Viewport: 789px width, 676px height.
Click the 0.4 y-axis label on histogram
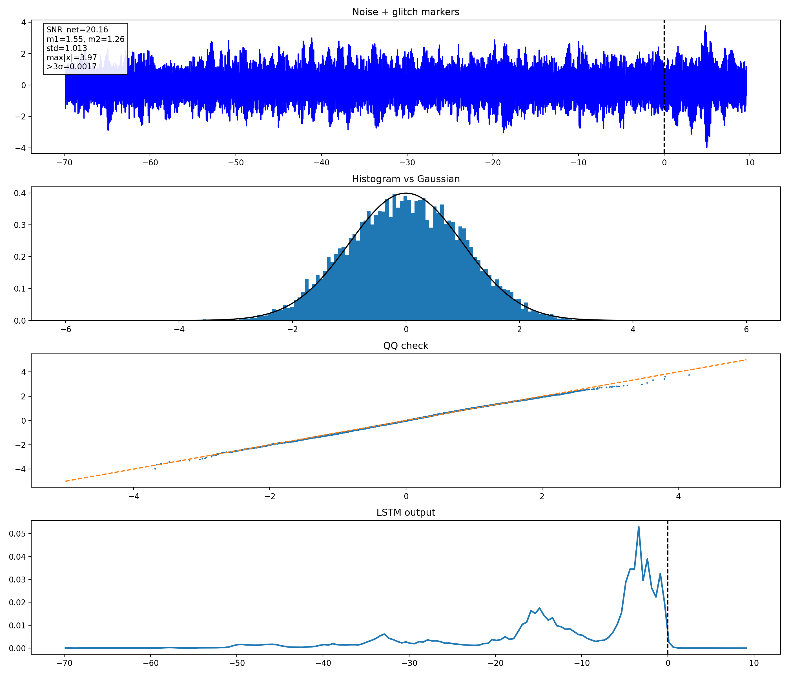[x=20, y=193]
